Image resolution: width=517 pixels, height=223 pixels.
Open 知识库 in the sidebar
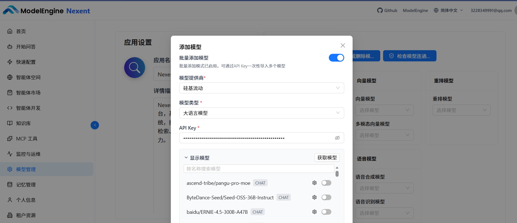47,123
